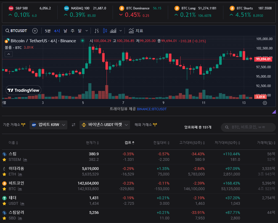Screen dimensions: 278x223
Task: Open the timeframe dropdown arrow
Action: pos(87,31)
